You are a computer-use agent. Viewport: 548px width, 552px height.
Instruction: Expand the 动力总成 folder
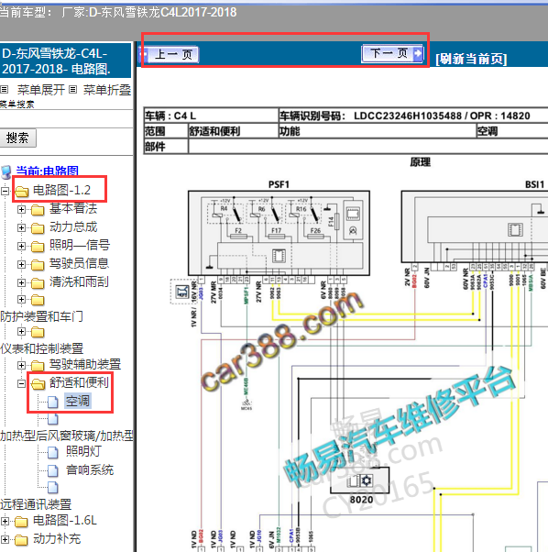click(x=21, y=228)
